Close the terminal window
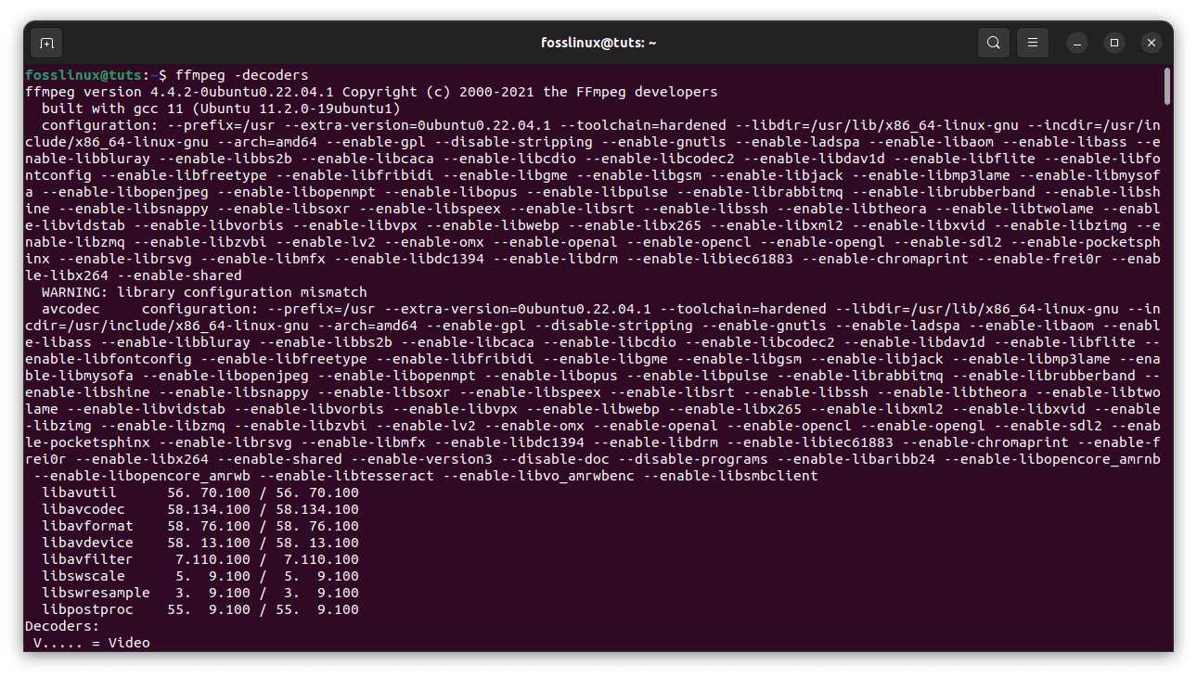This screenshot has height=678, width=1197. point(1151,43)
